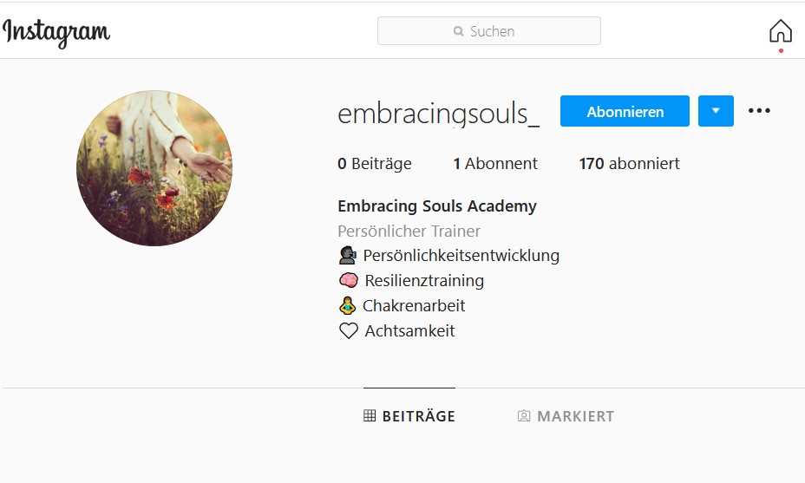Open the three-dot options menu
The height and width of the screenshot is (483, 805).
[x=759, y=110]
